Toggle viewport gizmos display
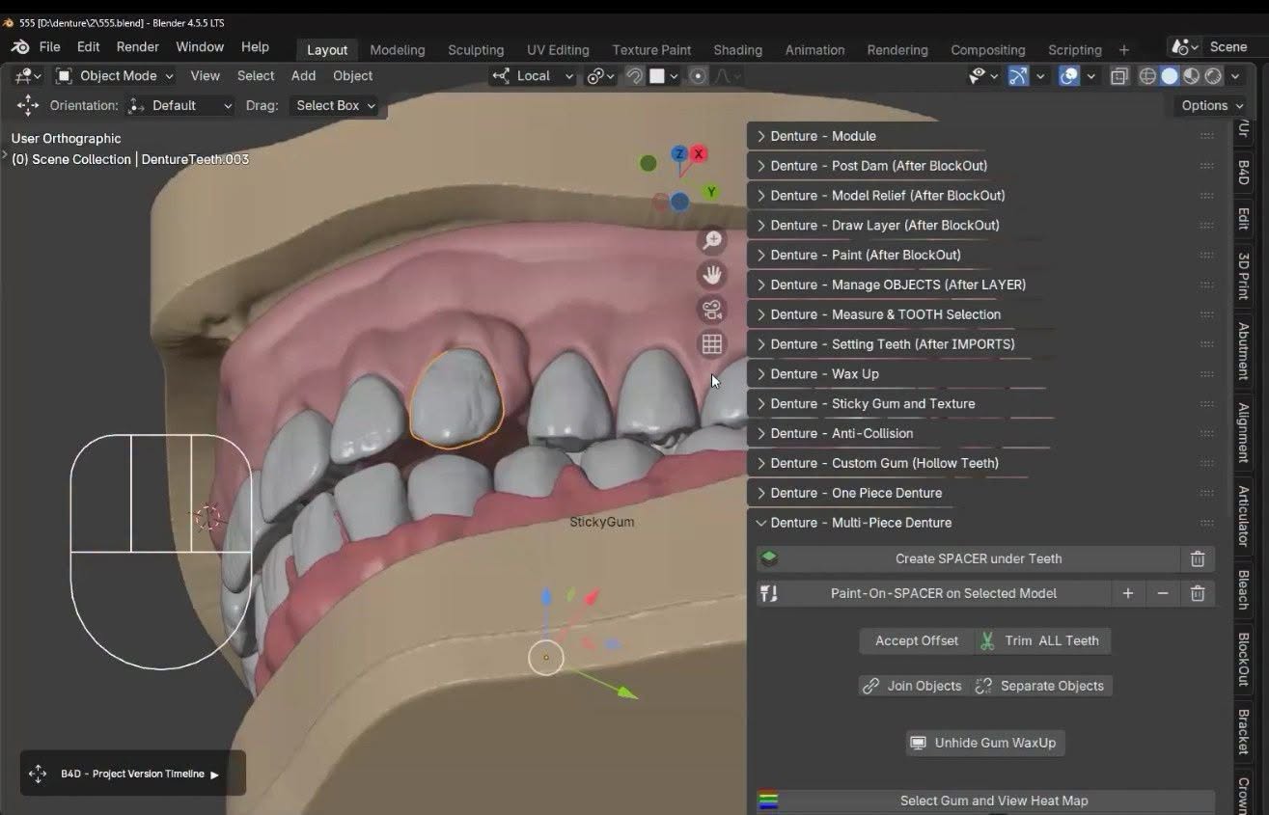The width and height of the screenshot is (1269, 815). click(x=1018, y=75)
